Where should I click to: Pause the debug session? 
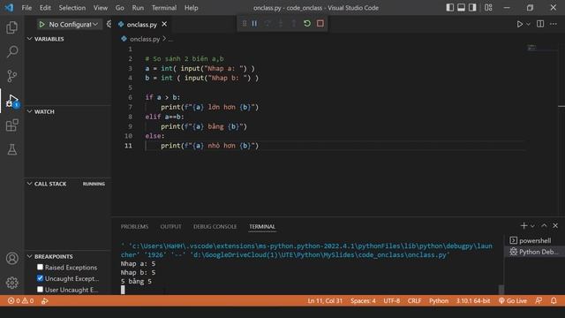click(x=254, y=24)
